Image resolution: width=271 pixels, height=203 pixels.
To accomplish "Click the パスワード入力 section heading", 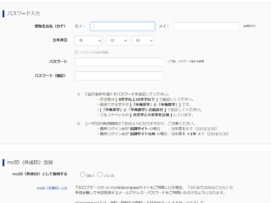I will point(23,14).
